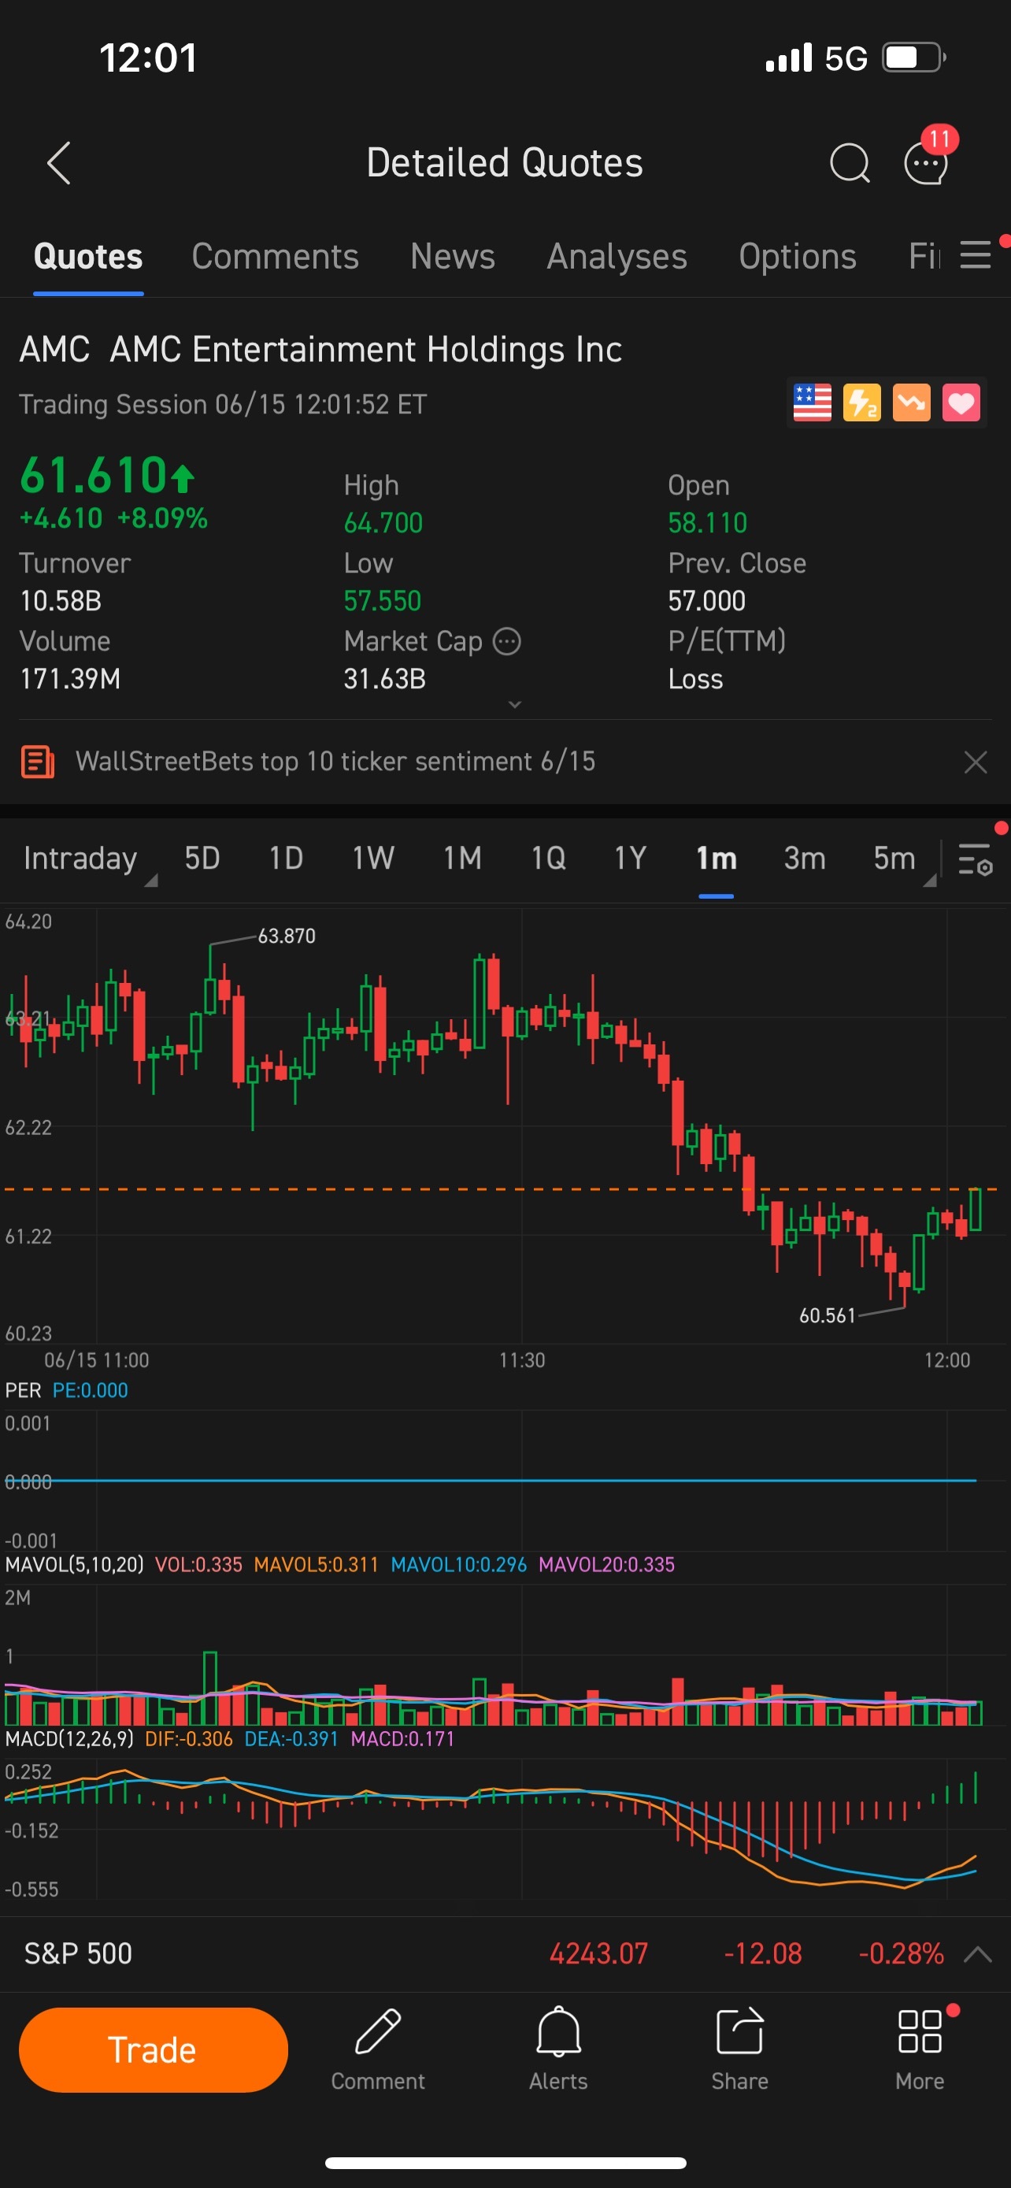The width and height of the screenshot is (1011, 2188).
Task: Tap the yellow lightning Level 2 icon
Action: [861, 402]
